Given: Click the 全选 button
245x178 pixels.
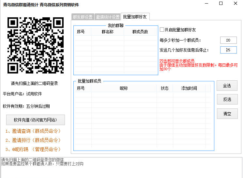Looking at the screenshot, I should pos(227,86).
